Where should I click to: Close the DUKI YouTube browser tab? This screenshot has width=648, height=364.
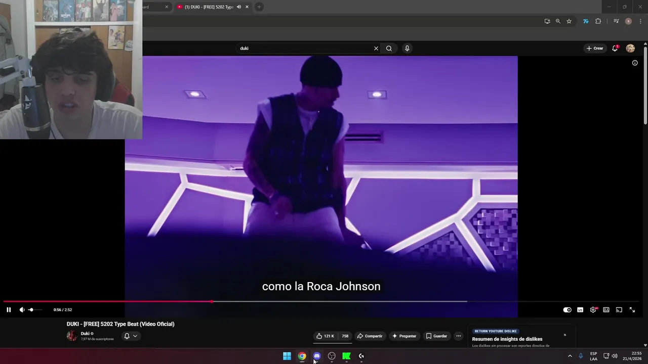point(247,7)
